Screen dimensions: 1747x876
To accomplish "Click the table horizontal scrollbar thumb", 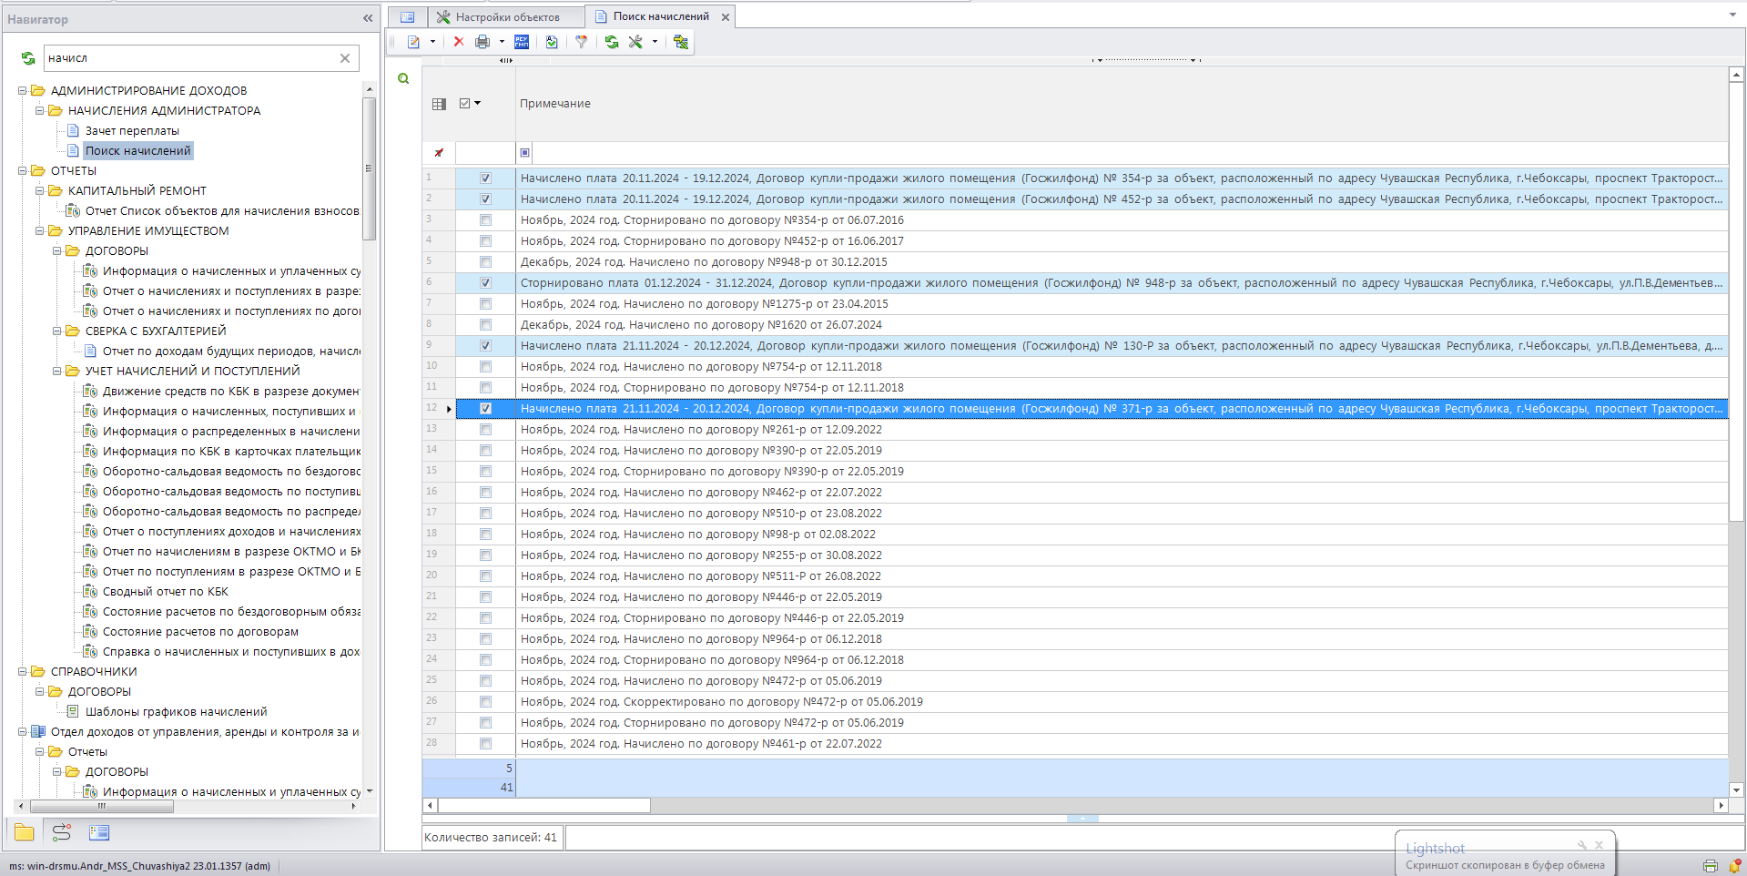I will [x=544, y=806].
